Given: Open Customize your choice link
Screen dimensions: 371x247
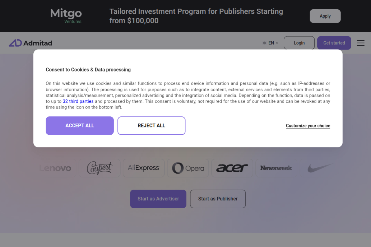Looking at the screenshot, I should tap(308, 126).
